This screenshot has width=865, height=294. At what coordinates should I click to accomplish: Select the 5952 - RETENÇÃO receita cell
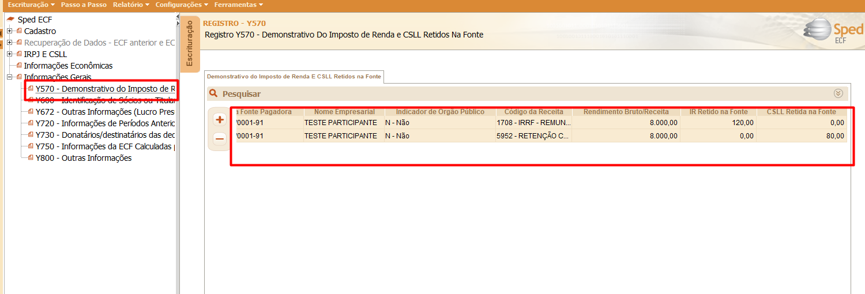tap(534, 136)
